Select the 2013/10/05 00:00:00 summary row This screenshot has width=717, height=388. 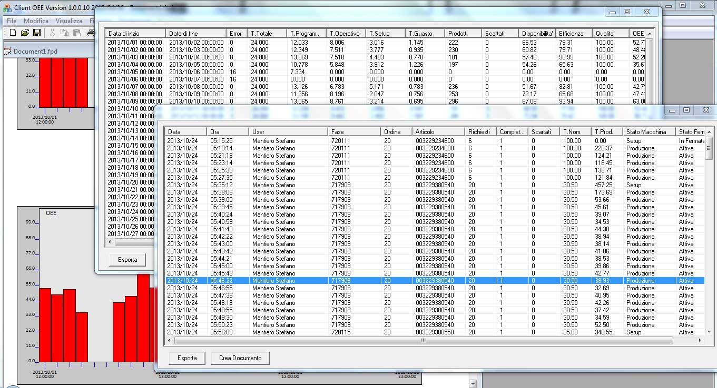pos(375,72)
